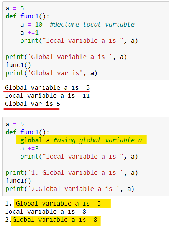Click output line 'local variable a is 8'
The height and width of the screenshot is (229, 169).
click(x=46, y=211)
